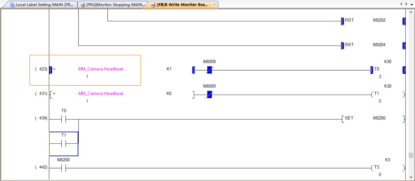
Task: Close the R Write Monitor Exe tab
Action: pyautogui.click(x=214, y=5)
